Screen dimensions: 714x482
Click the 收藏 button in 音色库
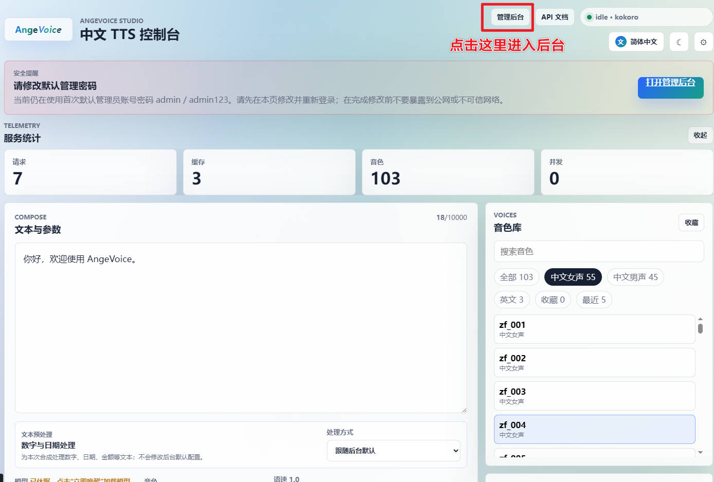click(x=691, y=223)
